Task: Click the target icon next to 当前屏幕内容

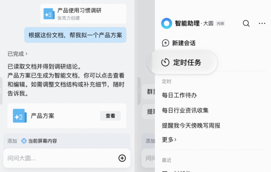Action: coord(24,141)
